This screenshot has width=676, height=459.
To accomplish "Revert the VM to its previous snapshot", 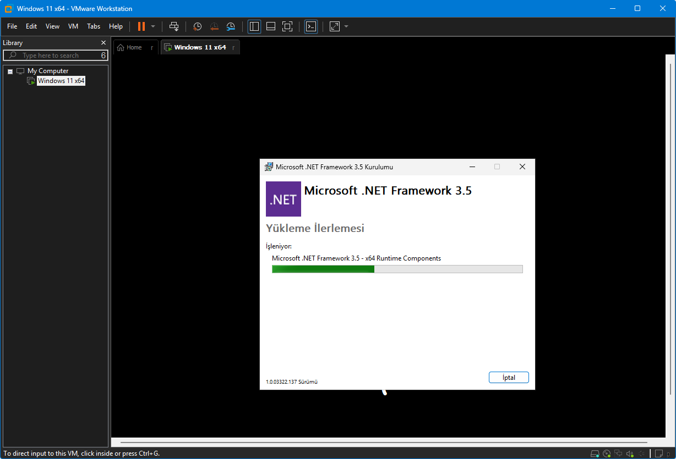I will click(x=214, y=26).
